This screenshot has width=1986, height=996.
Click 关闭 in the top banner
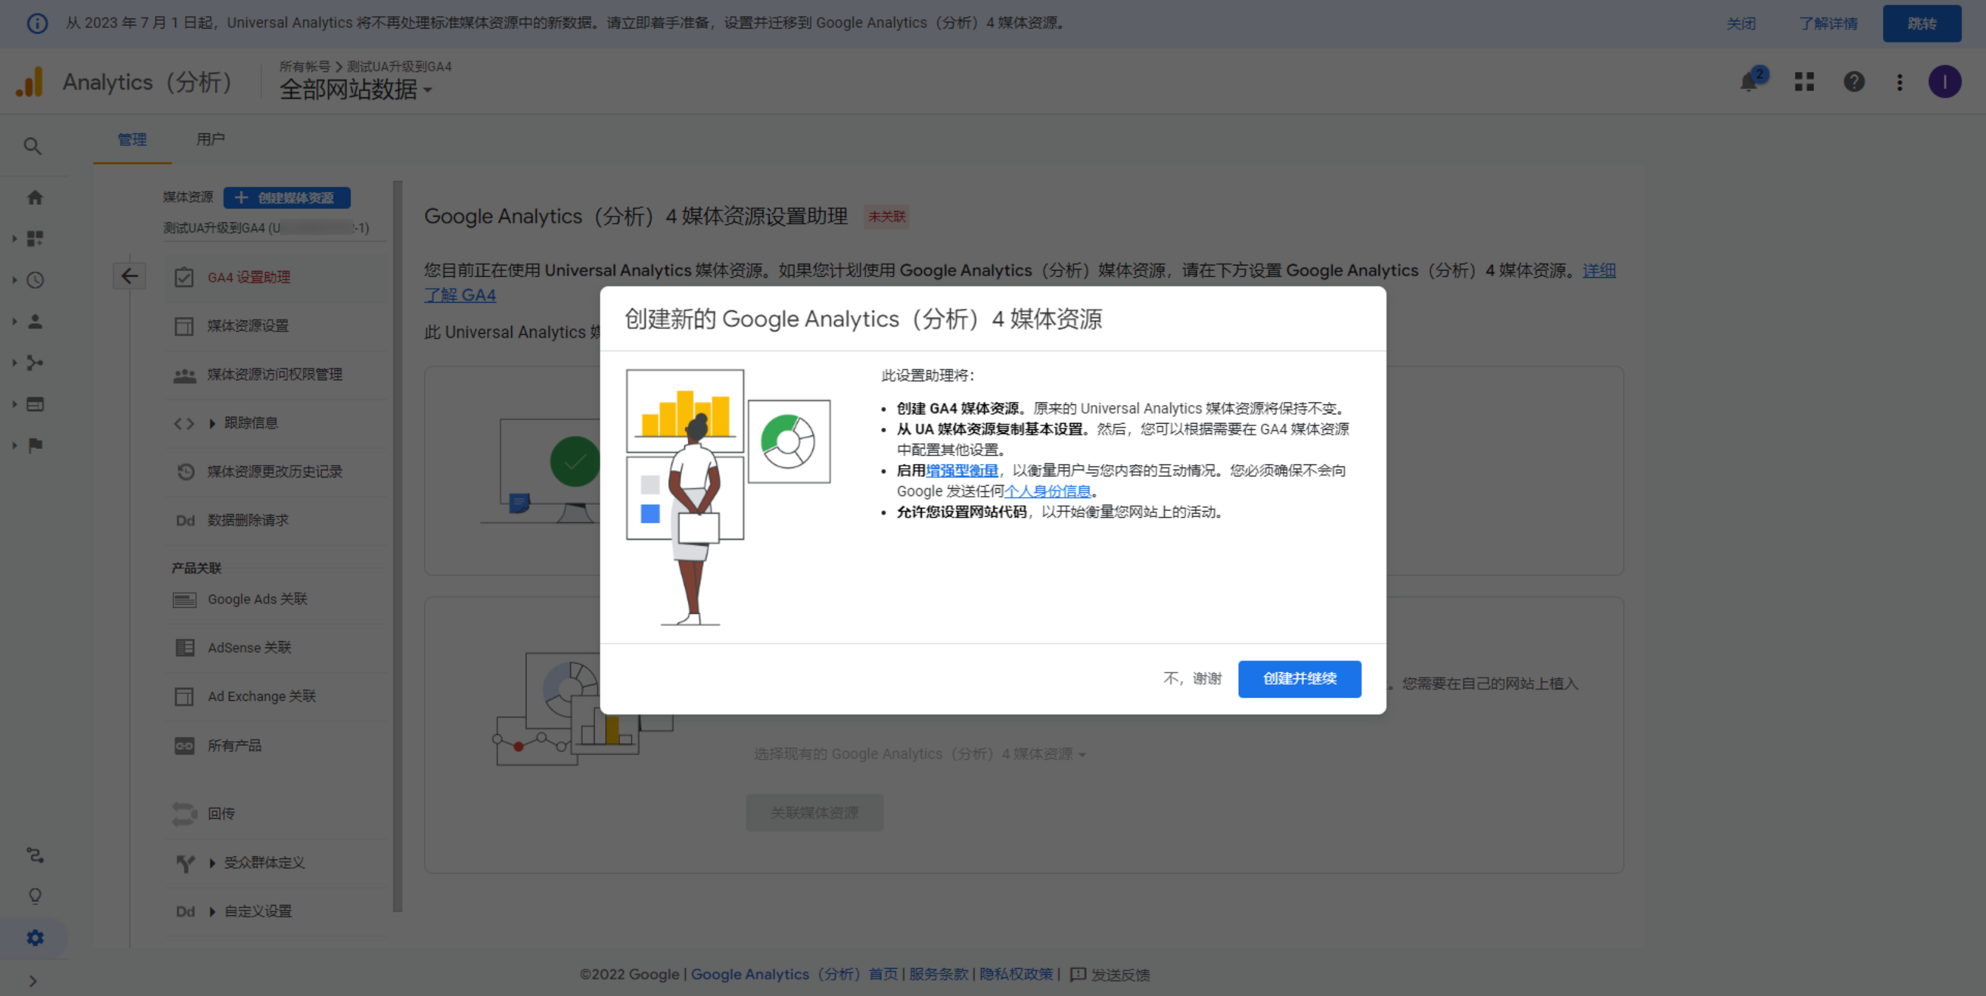coord(1740,23)
